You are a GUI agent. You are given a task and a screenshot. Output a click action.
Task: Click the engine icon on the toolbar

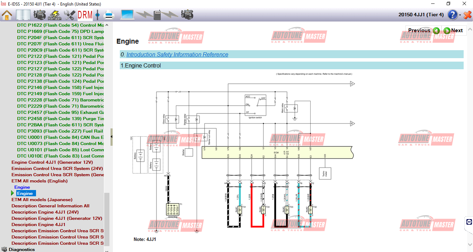tap(40, 15)
